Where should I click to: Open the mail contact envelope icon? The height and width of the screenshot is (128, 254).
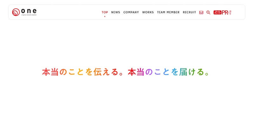[x=201, y=12]
